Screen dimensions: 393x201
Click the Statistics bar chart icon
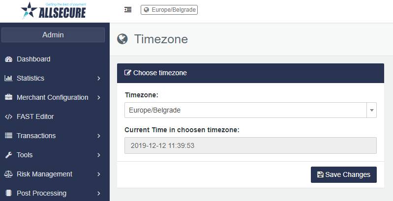point(8,78)
